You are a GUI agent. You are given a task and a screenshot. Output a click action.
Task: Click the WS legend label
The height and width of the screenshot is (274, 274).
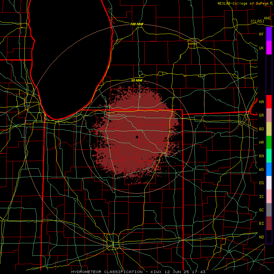pos(261,170)
